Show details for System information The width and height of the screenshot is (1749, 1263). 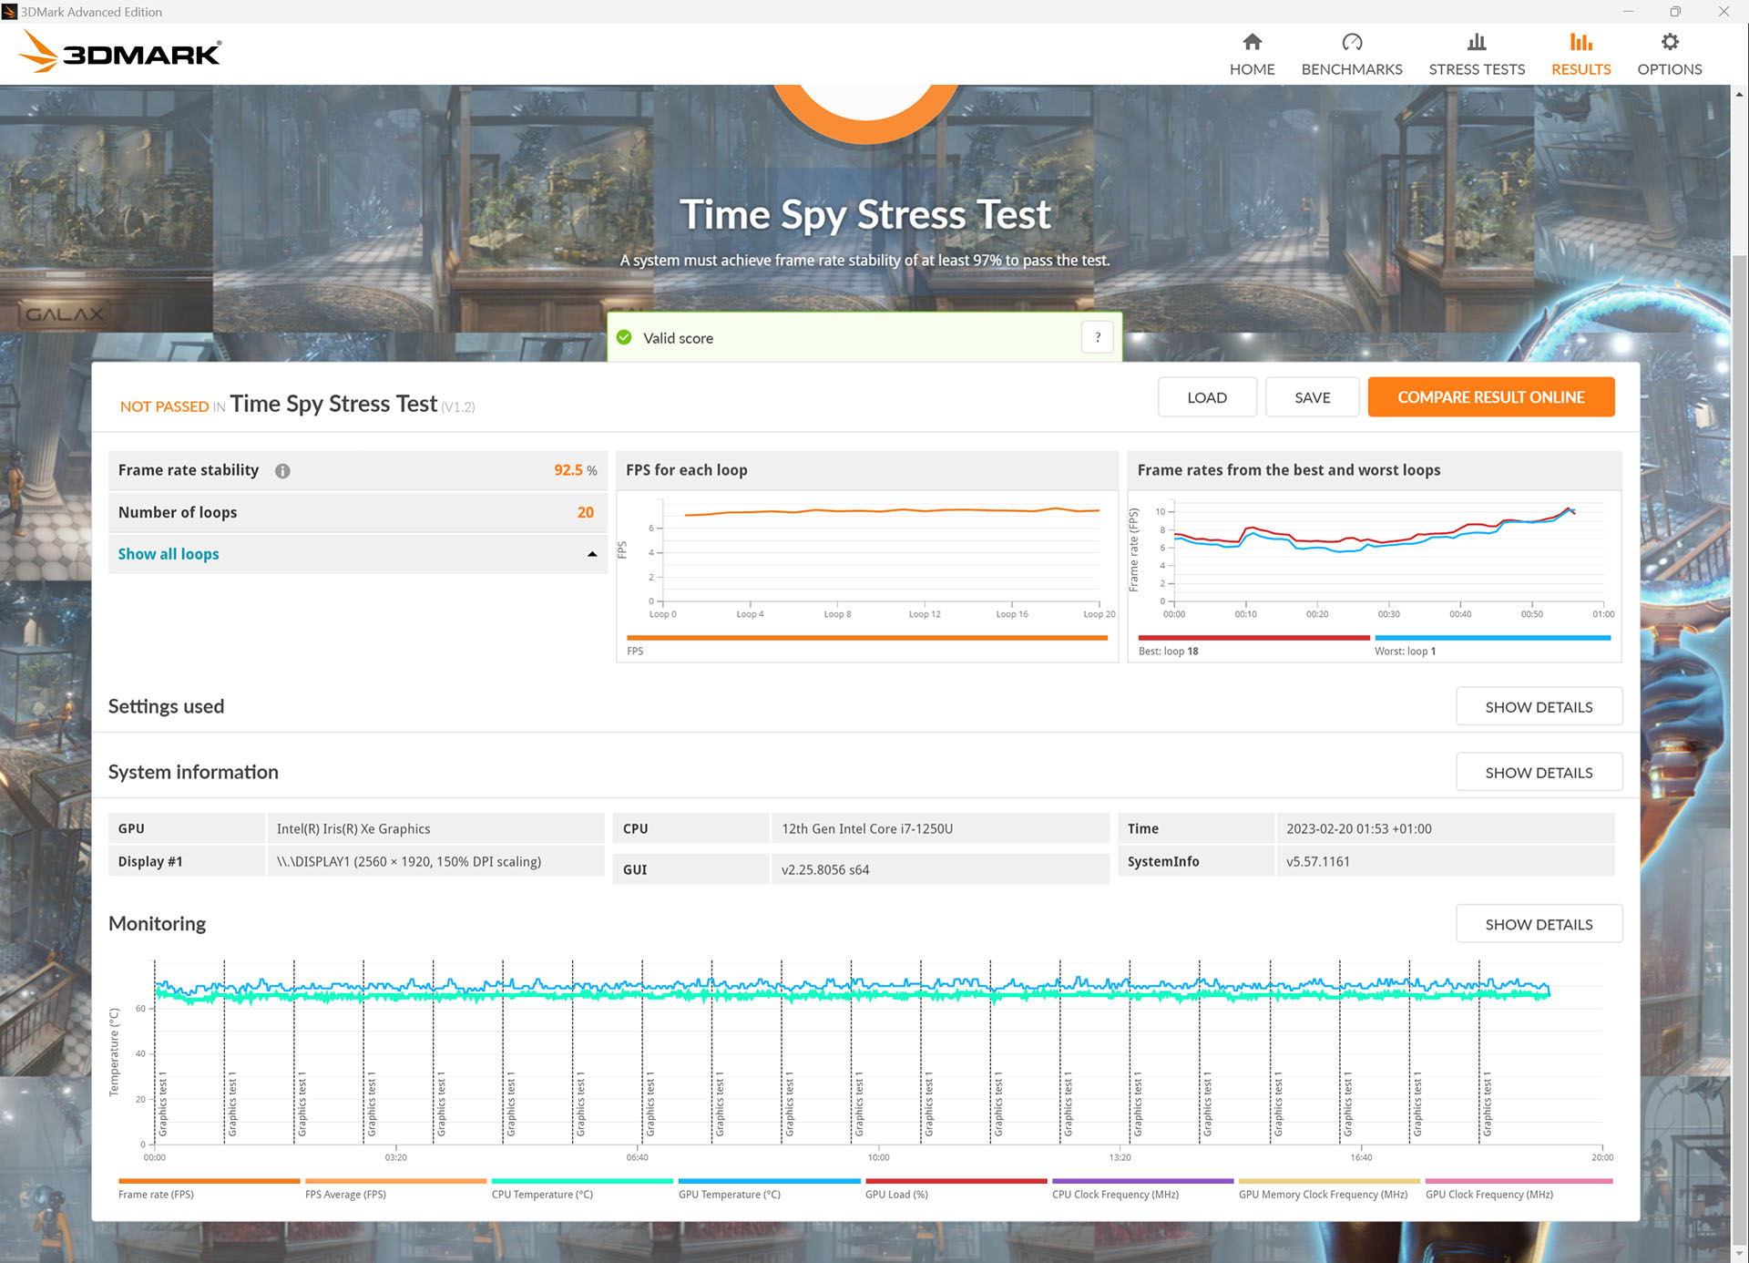(1539, 773)
